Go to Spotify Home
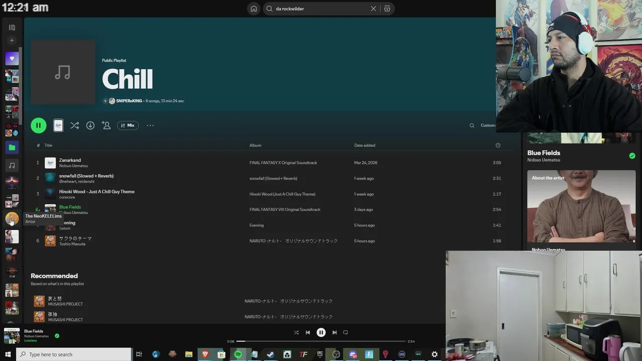Screen dimensions: 642x361 [x=254, y=9]
